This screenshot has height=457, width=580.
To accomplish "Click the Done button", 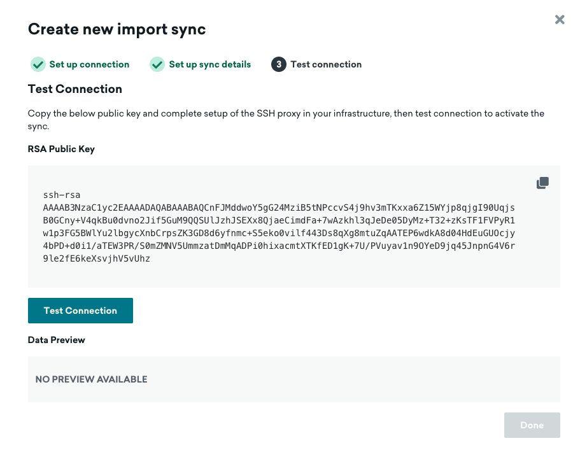I will coord(532,425).
